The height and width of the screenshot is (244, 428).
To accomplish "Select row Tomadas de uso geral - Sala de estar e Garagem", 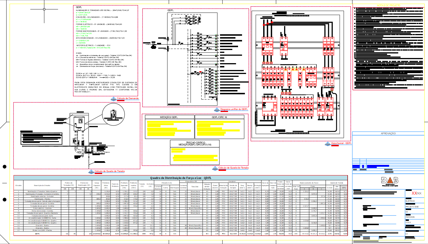I will (x=181, y=201).
